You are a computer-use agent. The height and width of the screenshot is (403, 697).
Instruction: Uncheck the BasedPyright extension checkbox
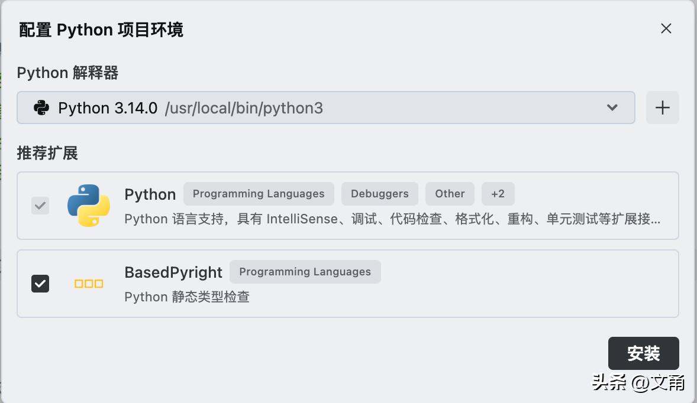point(40,284)
